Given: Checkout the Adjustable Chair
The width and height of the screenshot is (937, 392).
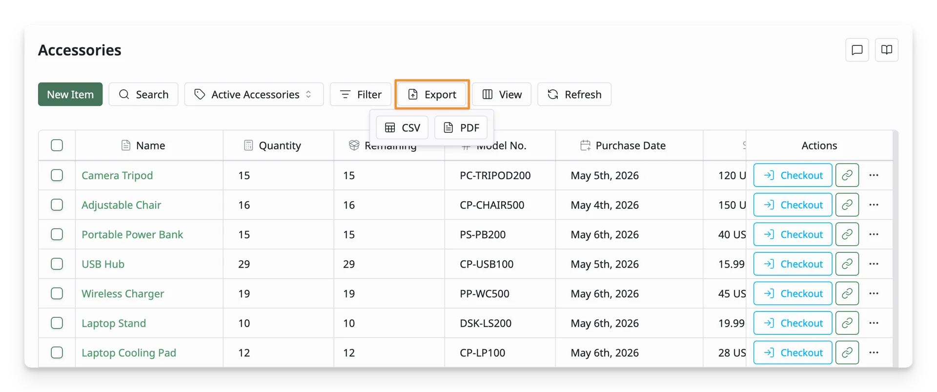Looking at the screenshot, I should tap(793, 205).
